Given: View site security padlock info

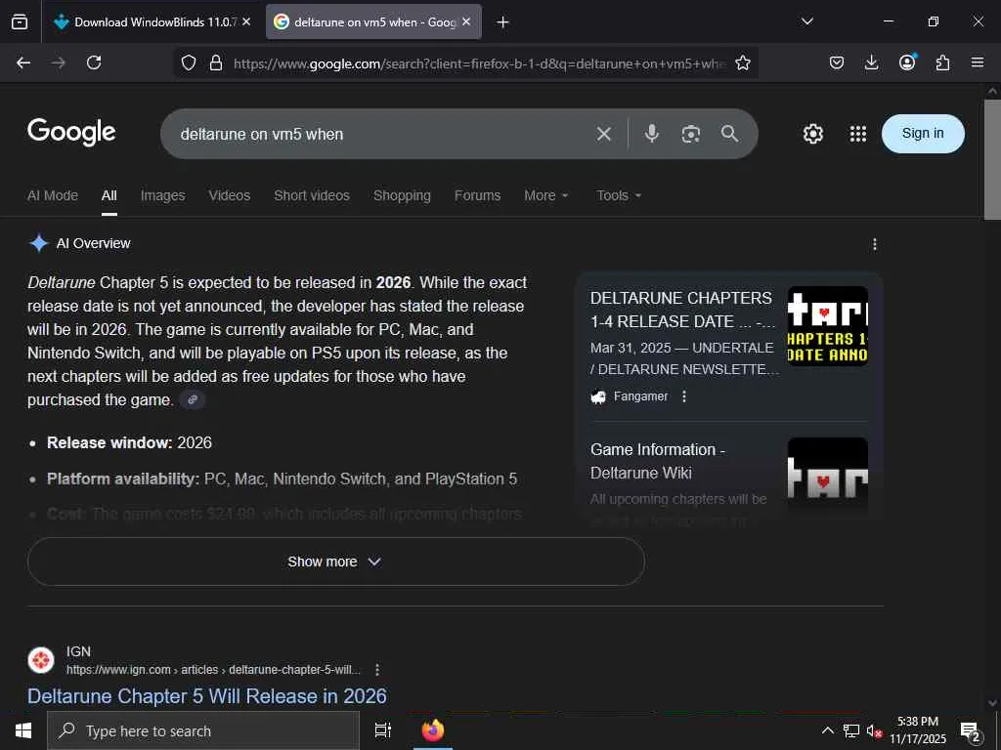Looking at the screenshot, I should (x=216, y=62).
